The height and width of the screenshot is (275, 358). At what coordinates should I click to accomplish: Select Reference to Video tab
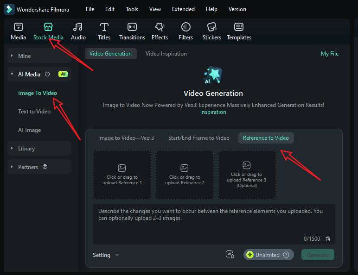(x=266, y=138)
